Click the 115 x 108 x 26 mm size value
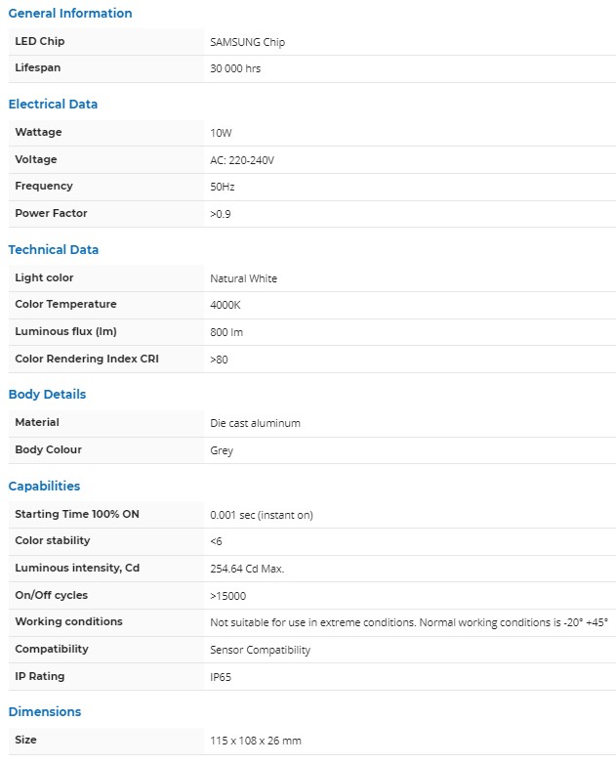The height and width of the screenshot is (764, 616). 258,741
